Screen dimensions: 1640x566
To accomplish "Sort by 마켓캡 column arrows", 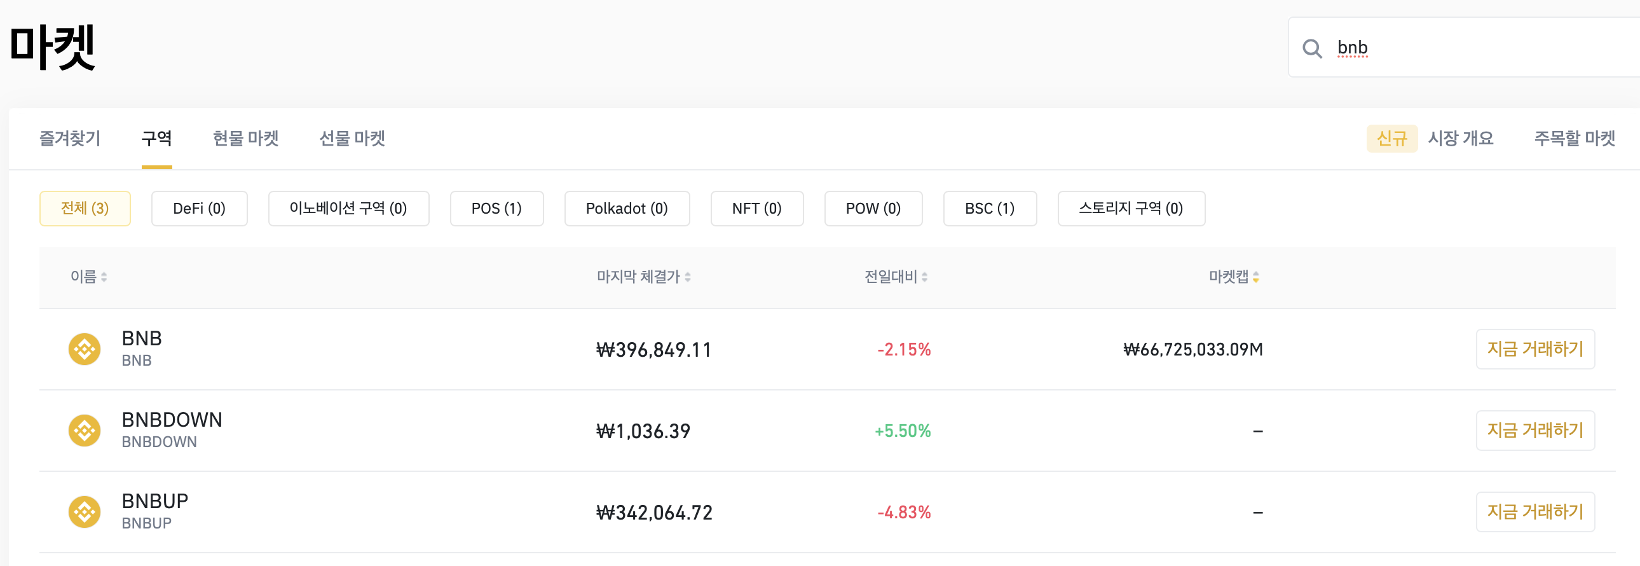I will (x=1255, y=277).
